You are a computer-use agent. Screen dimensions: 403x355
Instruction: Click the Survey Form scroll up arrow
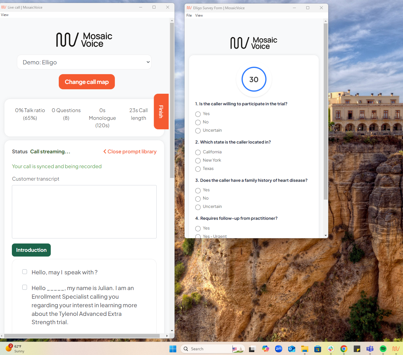[326, 21]
